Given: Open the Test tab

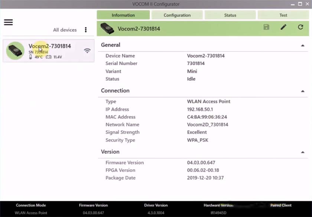Looking at the screenshot, I should tap(283, 15).
